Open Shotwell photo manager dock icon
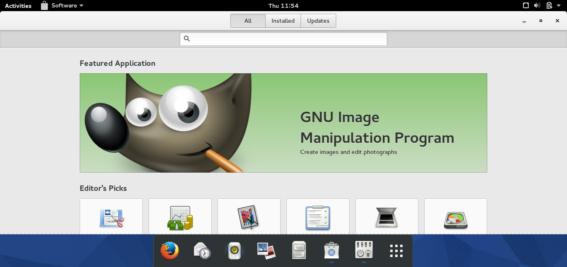567x267 pixels. [266, 251]
